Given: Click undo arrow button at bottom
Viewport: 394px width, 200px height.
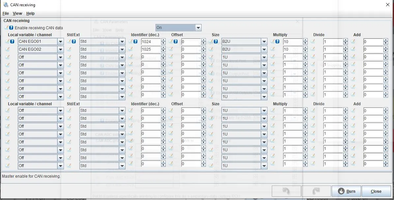Looking at the screenshot, I should point(287,191).
